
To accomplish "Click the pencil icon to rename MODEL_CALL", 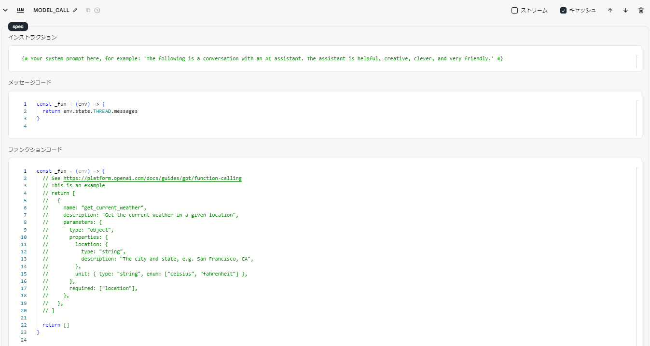I will tap(75, 10).
